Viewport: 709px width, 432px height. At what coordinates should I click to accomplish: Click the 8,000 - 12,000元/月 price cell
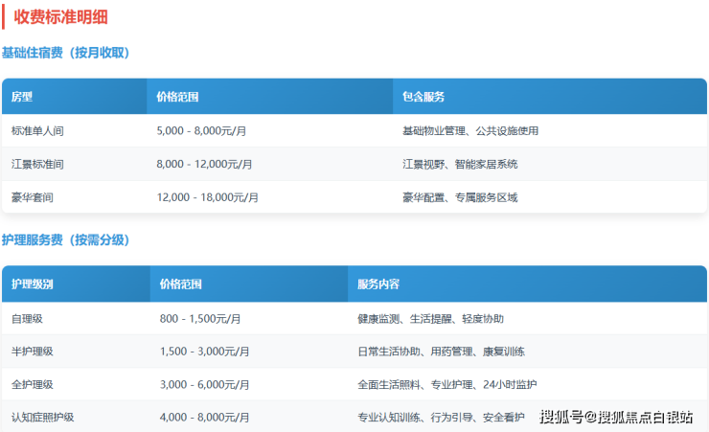point(204,164)
